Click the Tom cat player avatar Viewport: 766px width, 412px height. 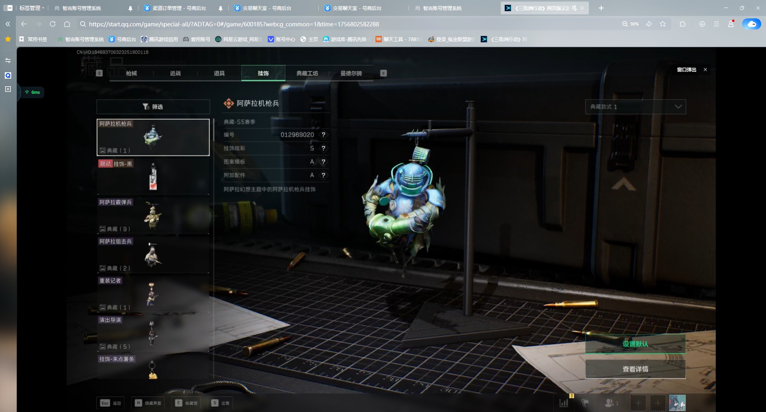click(x=677, y=403)
